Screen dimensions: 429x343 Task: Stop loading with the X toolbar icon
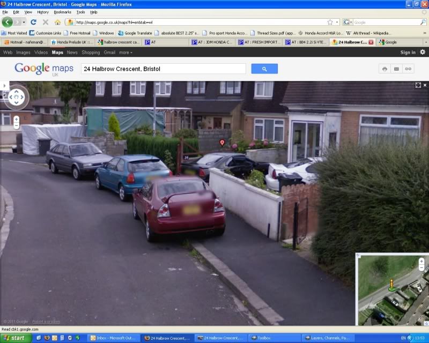(x=46, y=22)
